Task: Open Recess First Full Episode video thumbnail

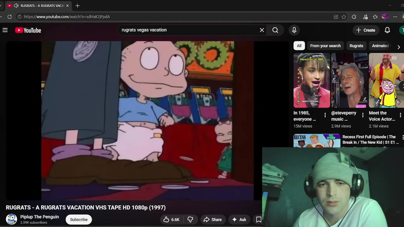Action: [317, 141]
